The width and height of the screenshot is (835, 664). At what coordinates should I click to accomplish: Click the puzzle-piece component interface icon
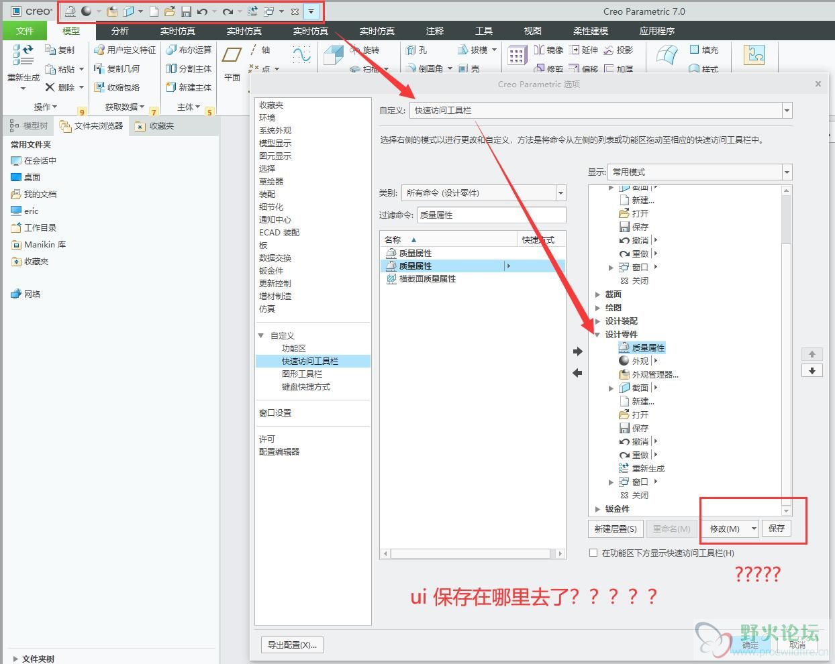pos(754,55)
